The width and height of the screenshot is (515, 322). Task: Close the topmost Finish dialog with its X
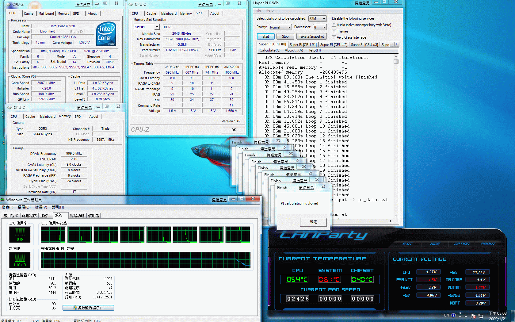323,186
